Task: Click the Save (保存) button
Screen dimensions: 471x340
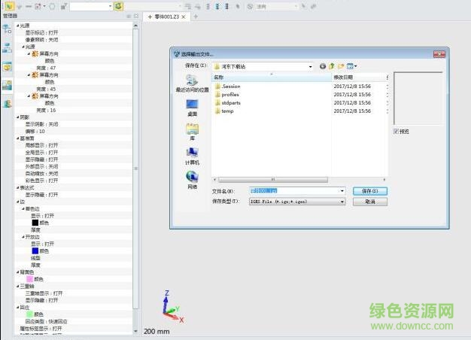Action: [369, 191]
